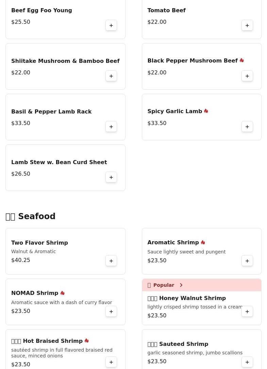Open Black Pepper Mushroom Beef details
The width and height of the screenshot is (267, 369).
click(x=192, y=61)
